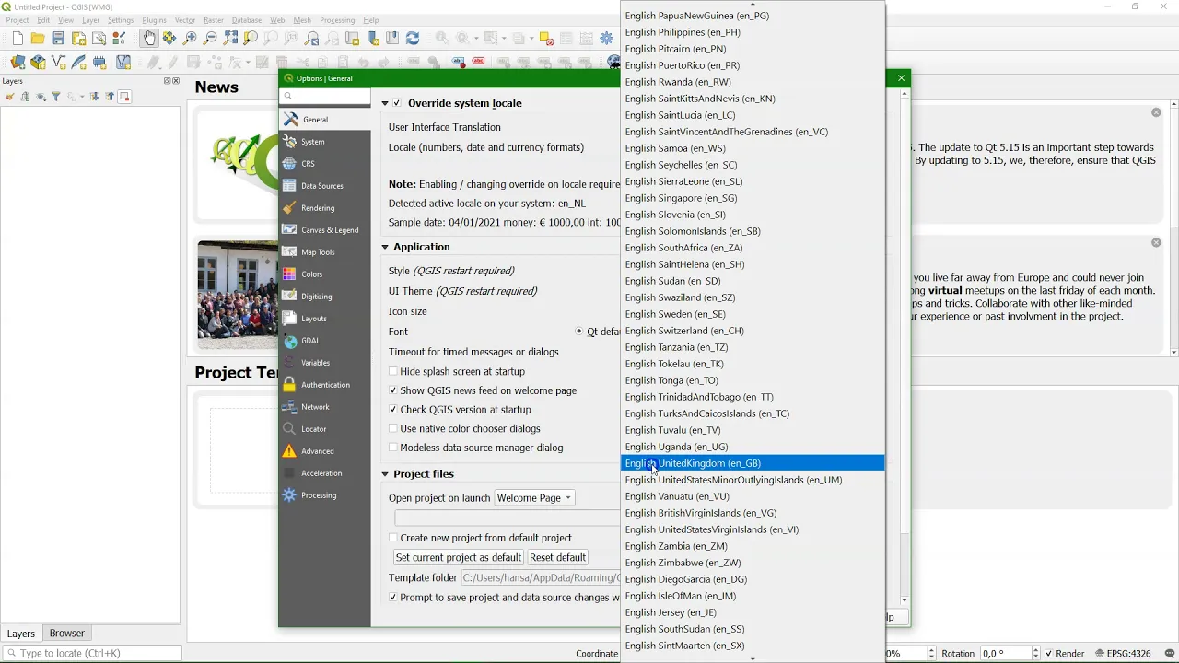Click the New Virtual Layer icon
Image resolution: width=1179 pixels, height=663 pixels.
[123, 63]
